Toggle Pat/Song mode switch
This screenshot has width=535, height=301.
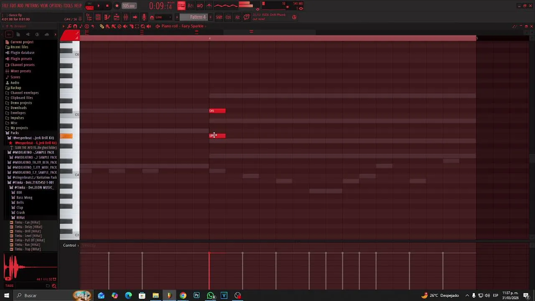tap(89, 6)
